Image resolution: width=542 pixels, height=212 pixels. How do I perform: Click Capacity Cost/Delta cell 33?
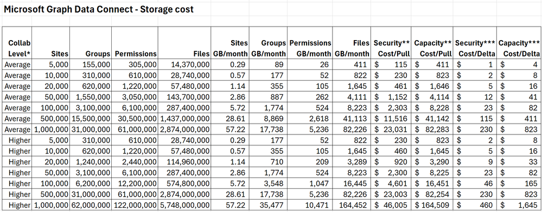pos(519,162)
